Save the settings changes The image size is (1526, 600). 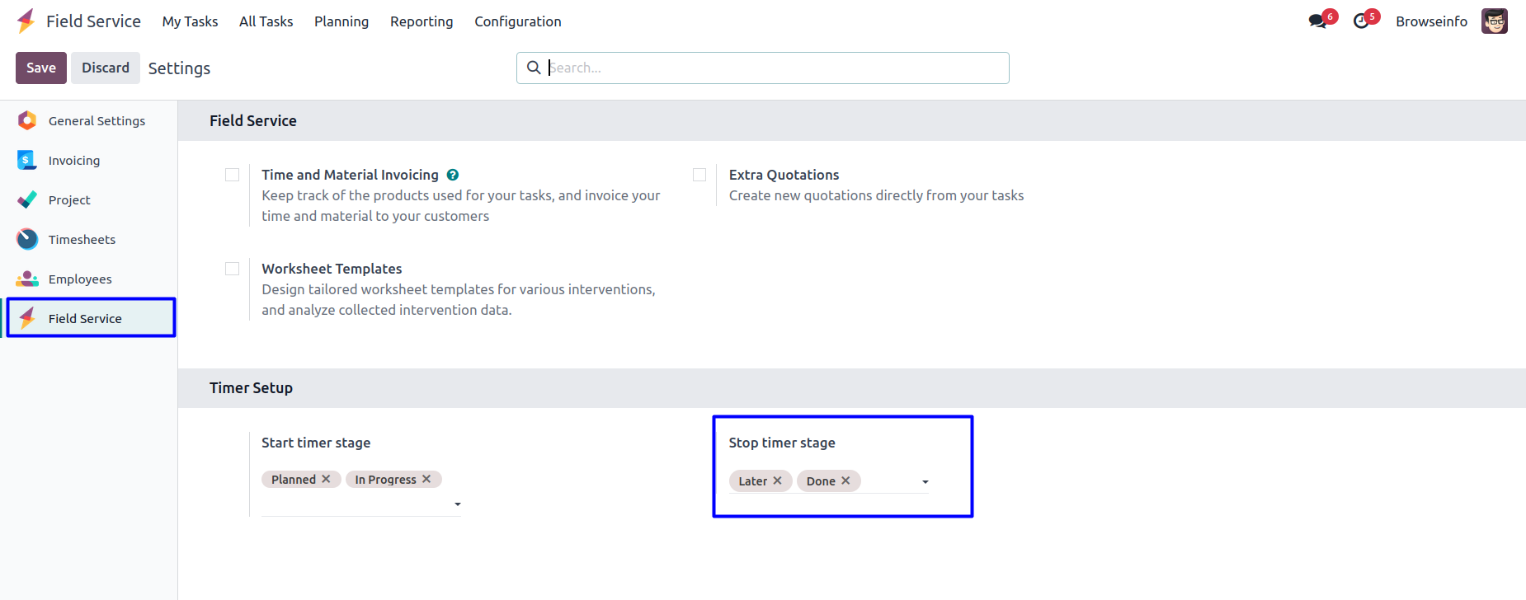41,68
